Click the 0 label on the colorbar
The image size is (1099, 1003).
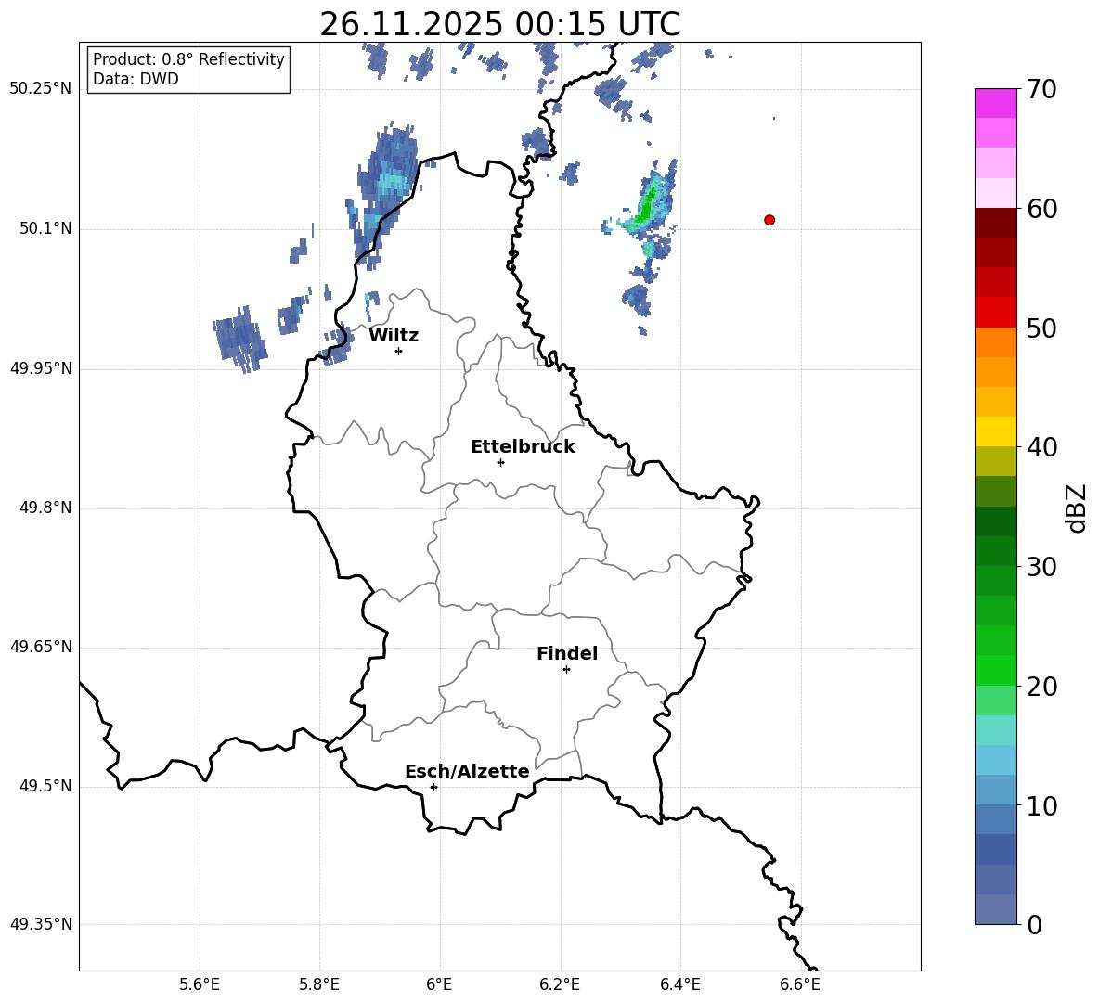pyautogui.click(x=1034, y=924)
